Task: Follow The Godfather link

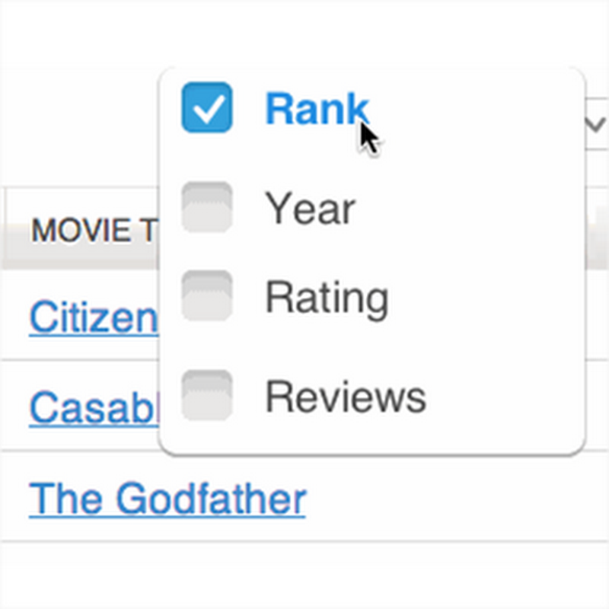Action: coord(167,499)
